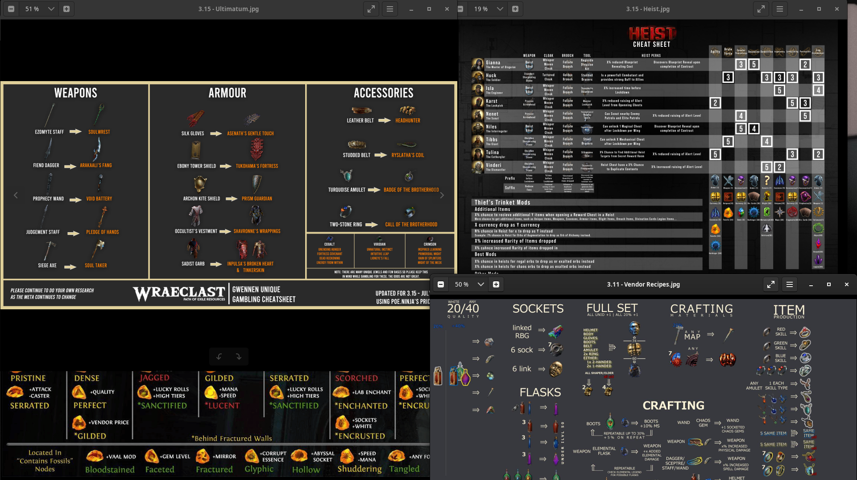This screenshot has height=480, width=857.
Task: Click the RYSLATHA'S COIL label
Action: coord(408,155)
